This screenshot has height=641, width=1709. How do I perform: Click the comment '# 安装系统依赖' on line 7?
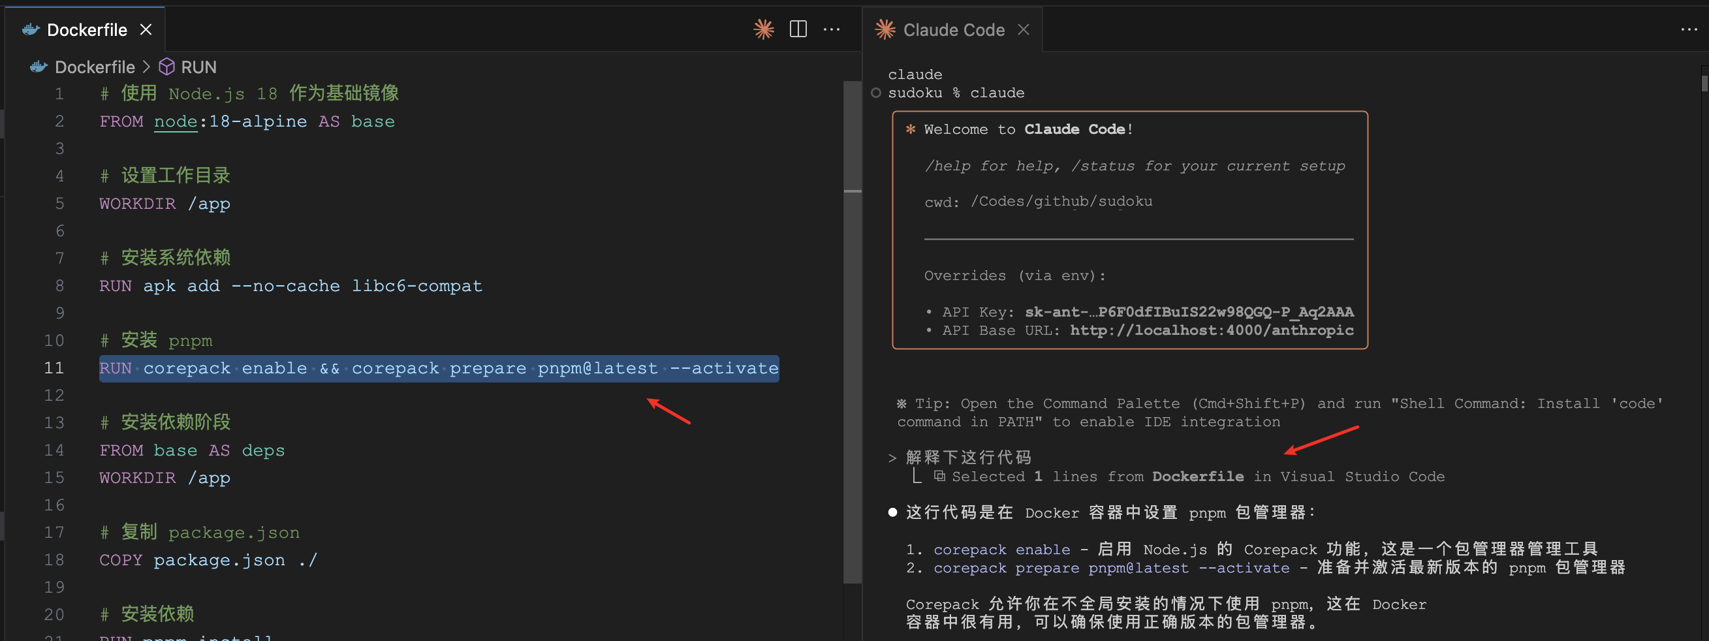pos(165,258)
